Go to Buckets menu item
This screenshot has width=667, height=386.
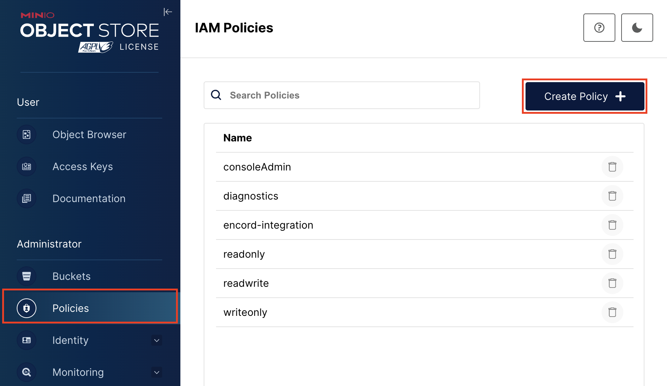(89, 276)
